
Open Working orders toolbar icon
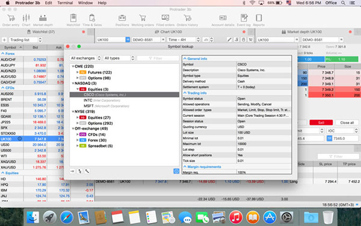pyautogui.click(x=143, y=20)
